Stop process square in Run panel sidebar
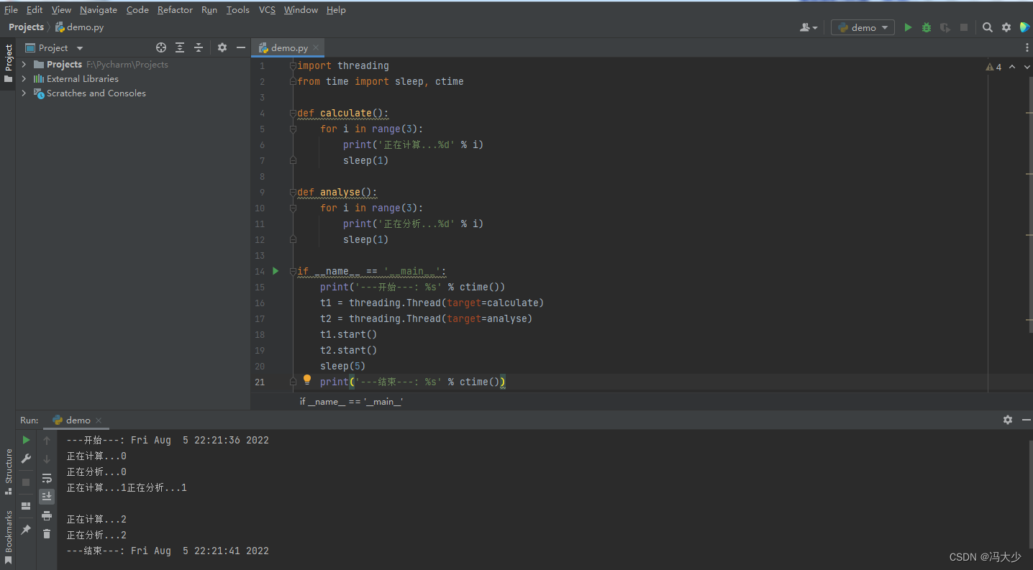Screen dimensions: 1033x570 click(26, 482)
